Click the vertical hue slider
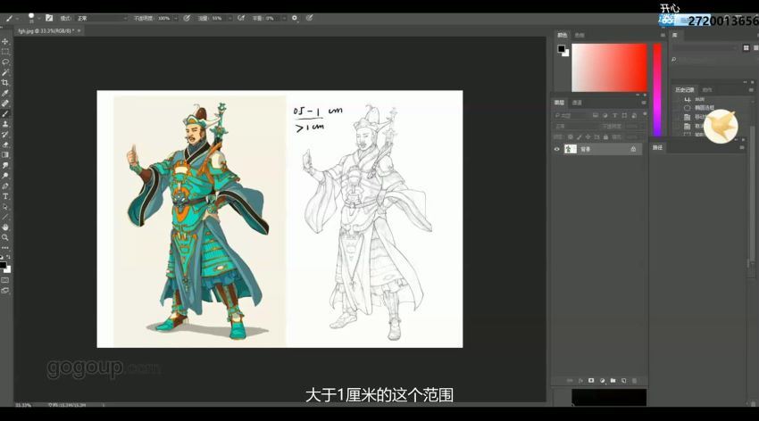The height and width of the screenshot is (421, 759). [657, 90]
